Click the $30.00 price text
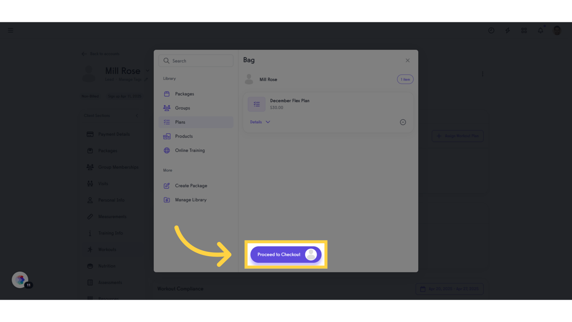 coord(277,108)
